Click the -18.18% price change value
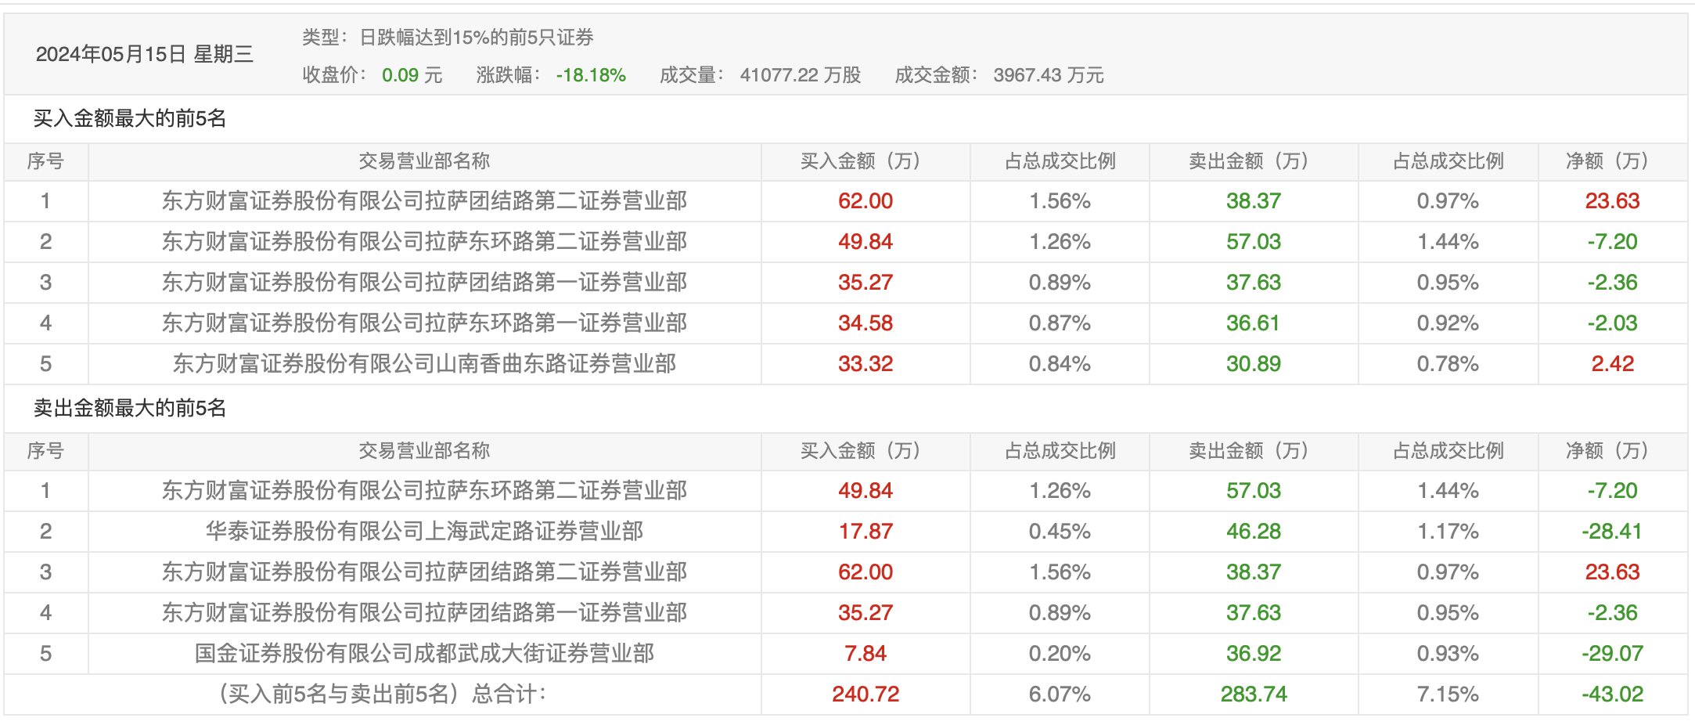 click(x=590, y=75)
